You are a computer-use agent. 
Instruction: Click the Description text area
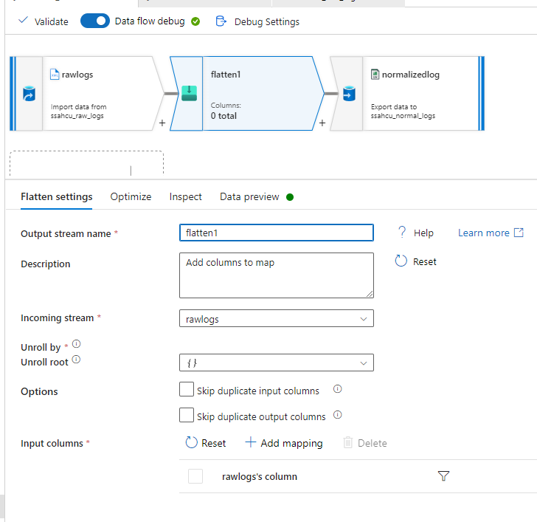pyautogui.click(x=277, y=275)
